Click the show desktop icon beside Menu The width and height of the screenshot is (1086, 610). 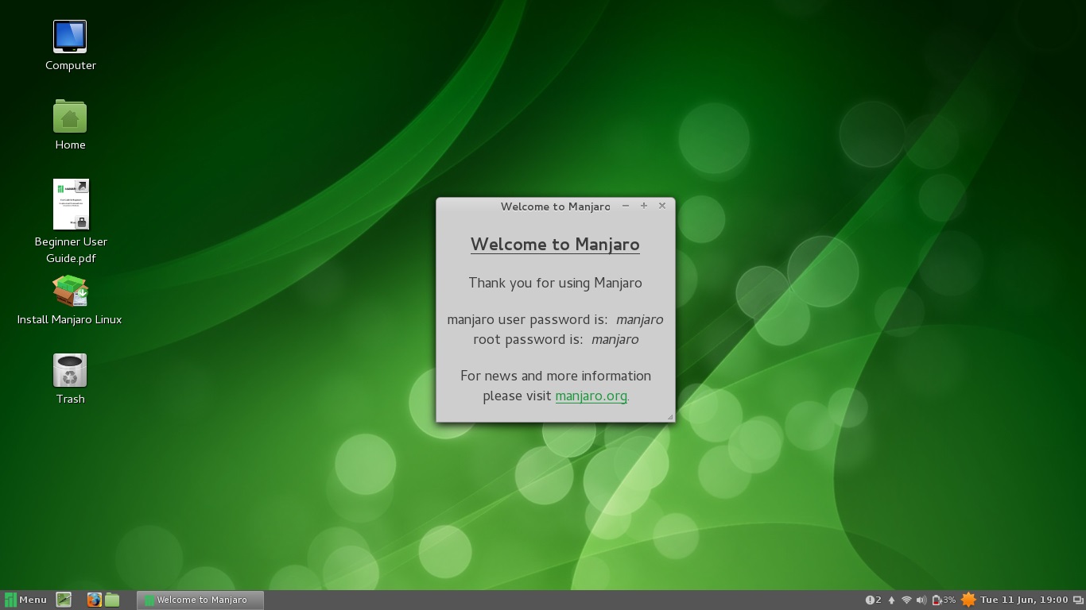64,600
